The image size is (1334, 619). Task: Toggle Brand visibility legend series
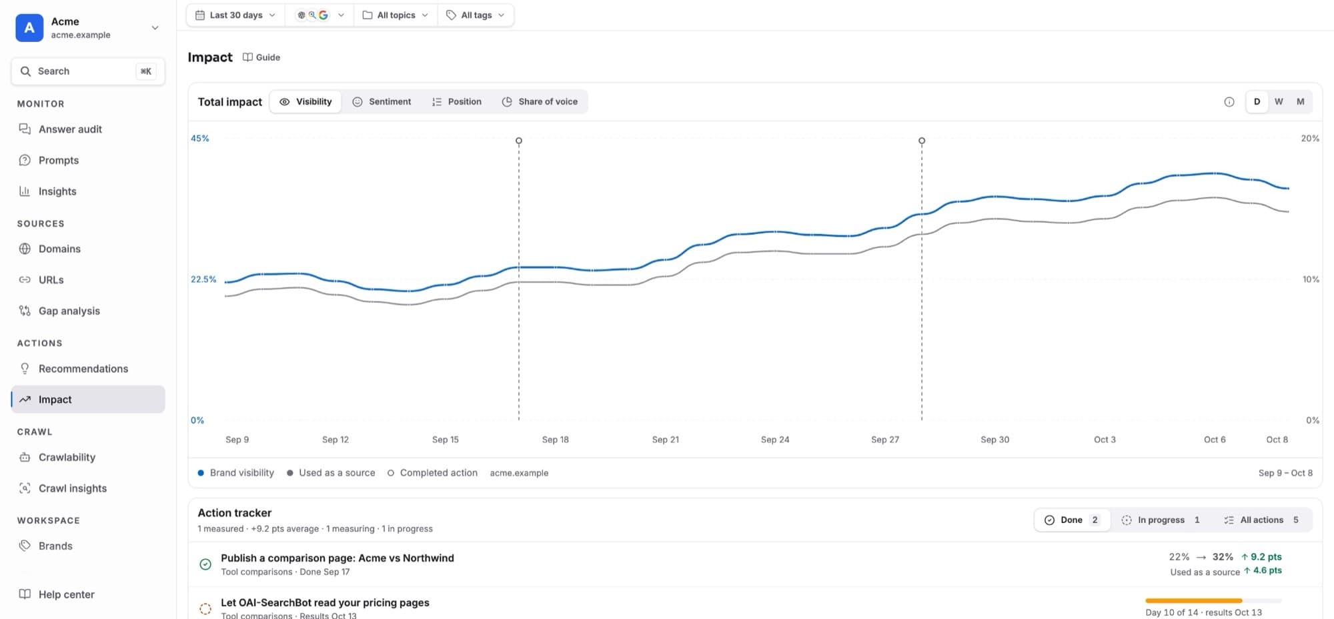pyautogui.click(x=236, y=473)
